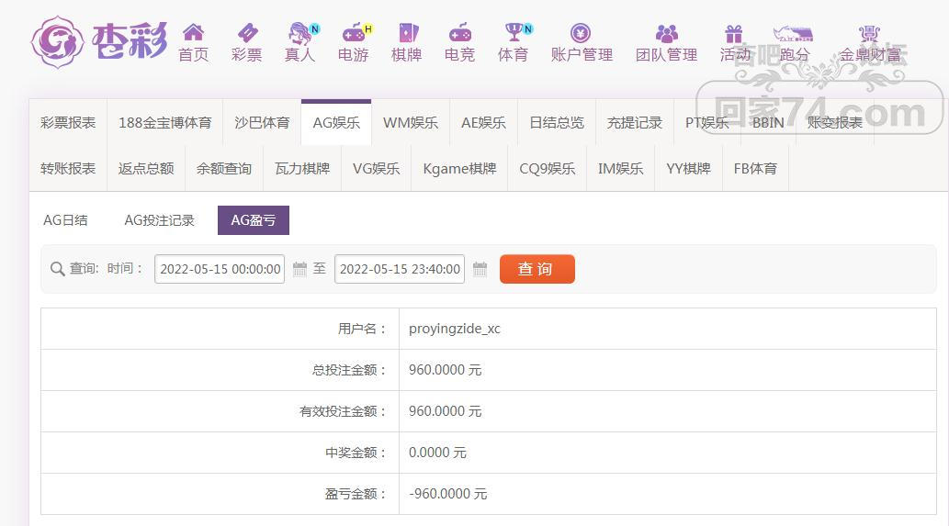Open the 电游 gamepad icon
Screen dimensions: 949x526
tap(353, 34)
